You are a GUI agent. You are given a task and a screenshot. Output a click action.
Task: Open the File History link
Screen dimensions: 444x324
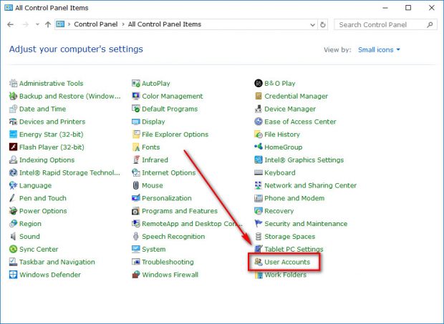282,134
